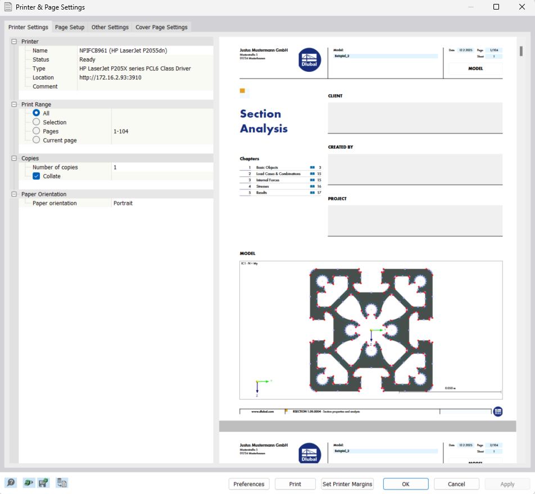Click the Location value http://172.16.2.93:3910

click(110, 77)
